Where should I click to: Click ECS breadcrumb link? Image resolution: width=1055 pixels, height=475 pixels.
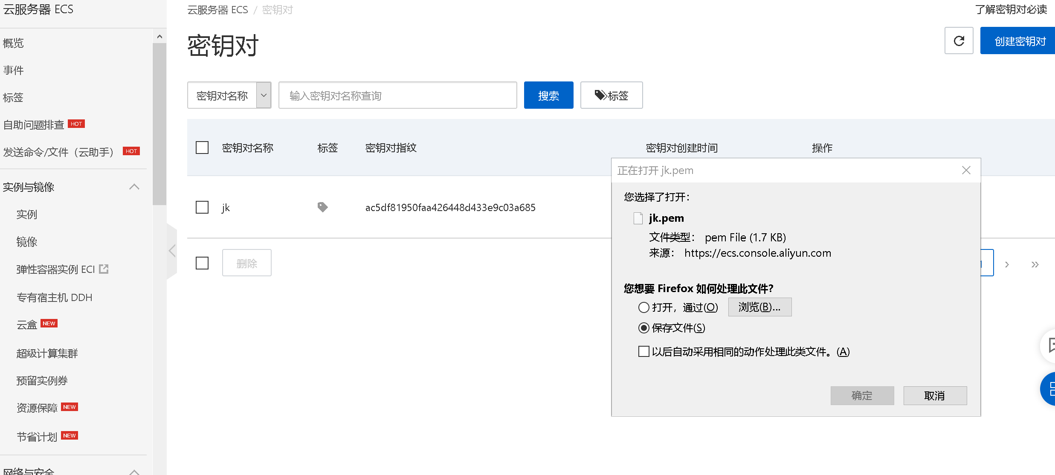tap(217, 9)
